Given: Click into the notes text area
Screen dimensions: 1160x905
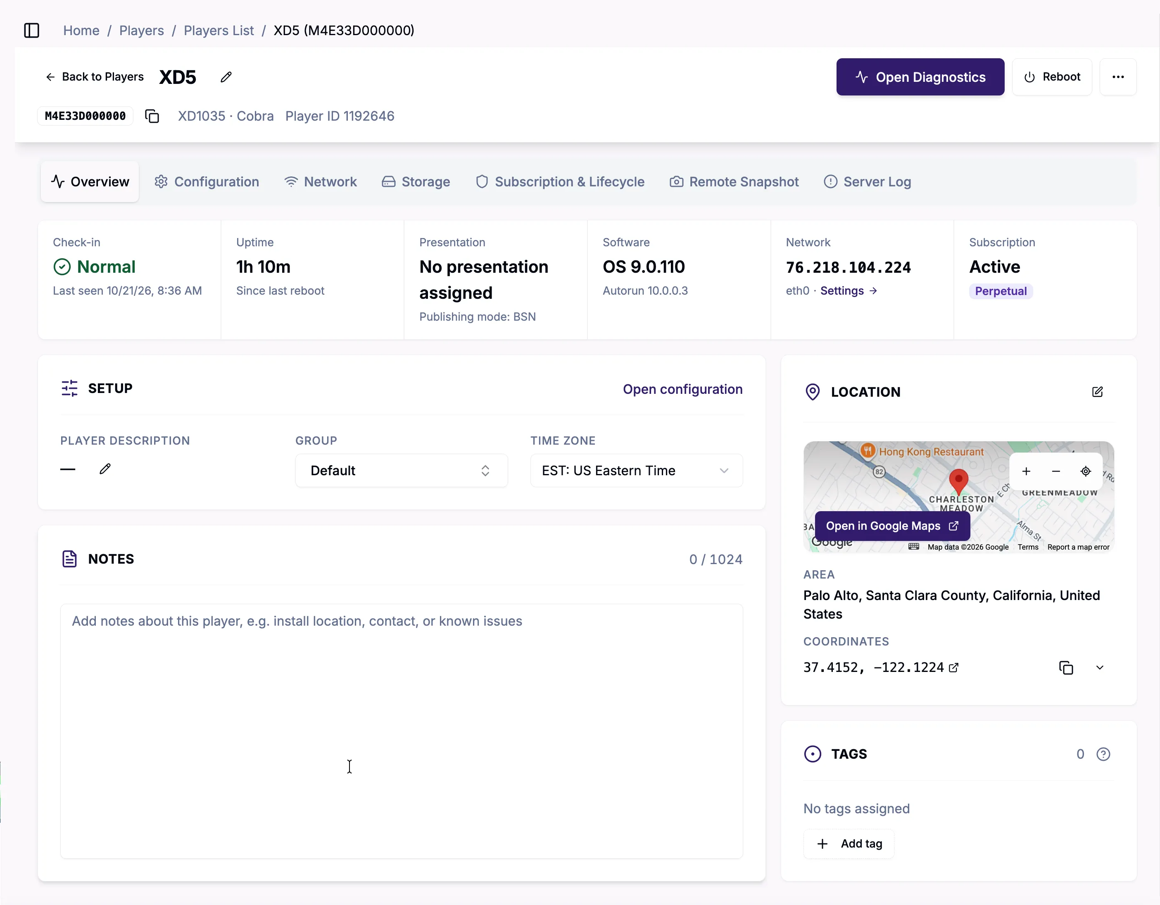Looking at the screenshot, I should click(402, 731).
